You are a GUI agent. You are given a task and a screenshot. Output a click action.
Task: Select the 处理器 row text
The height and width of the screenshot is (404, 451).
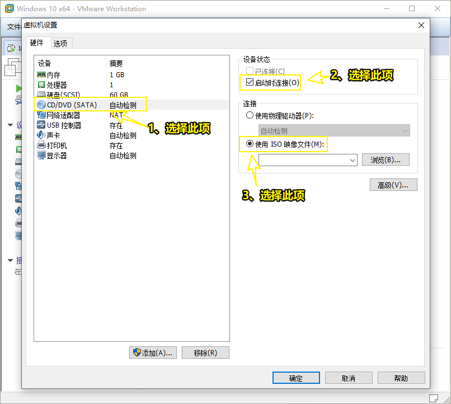[x=57, y=85]
